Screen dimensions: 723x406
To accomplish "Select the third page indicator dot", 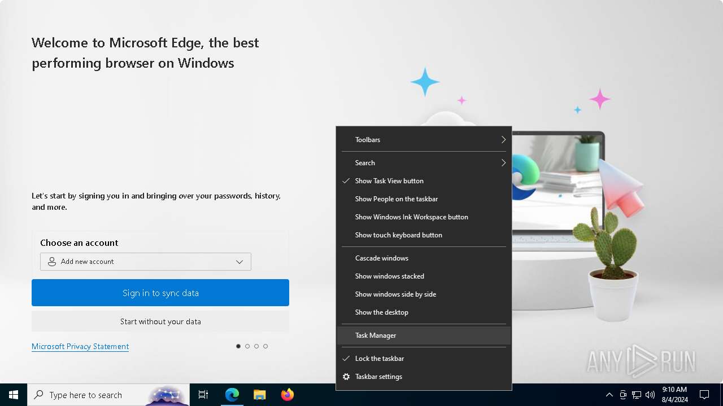I will coord(256,346).
